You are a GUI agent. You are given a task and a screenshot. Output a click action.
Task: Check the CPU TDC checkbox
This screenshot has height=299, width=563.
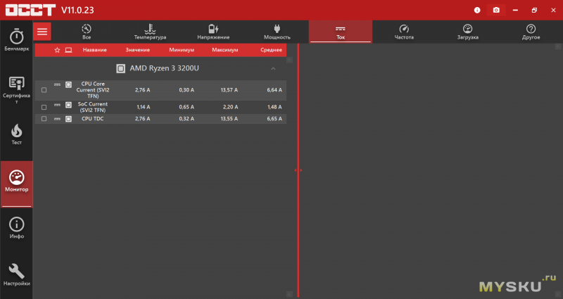tap(44, 118)
